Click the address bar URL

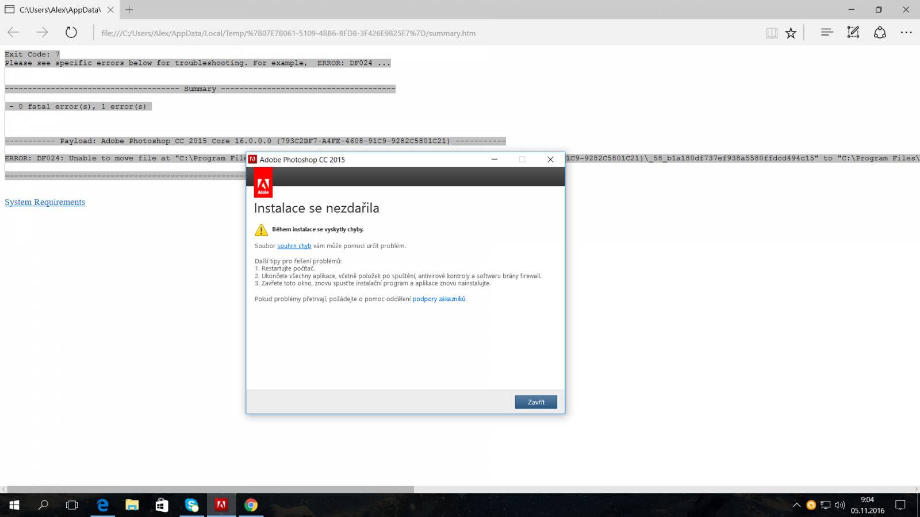(x=288, y=33)
